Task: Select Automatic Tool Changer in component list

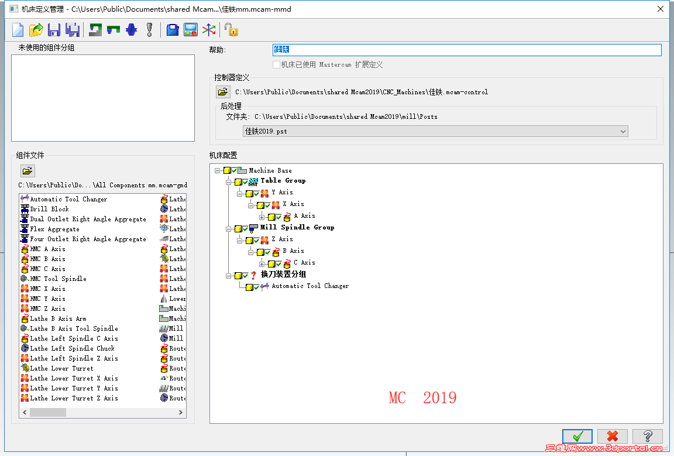Action: (x=68, y=199)
